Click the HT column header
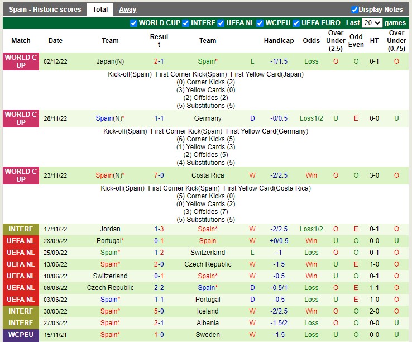Image resolution: width=412 pixels, height=342 pixels. pyautogui.click(x=374, y=41)
